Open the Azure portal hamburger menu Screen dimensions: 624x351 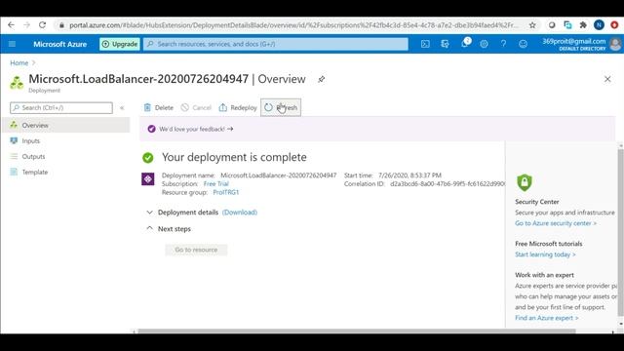point(12,44)
